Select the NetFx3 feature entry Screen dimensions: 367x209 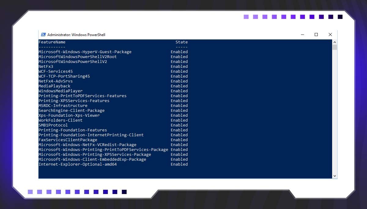[46, 66]
